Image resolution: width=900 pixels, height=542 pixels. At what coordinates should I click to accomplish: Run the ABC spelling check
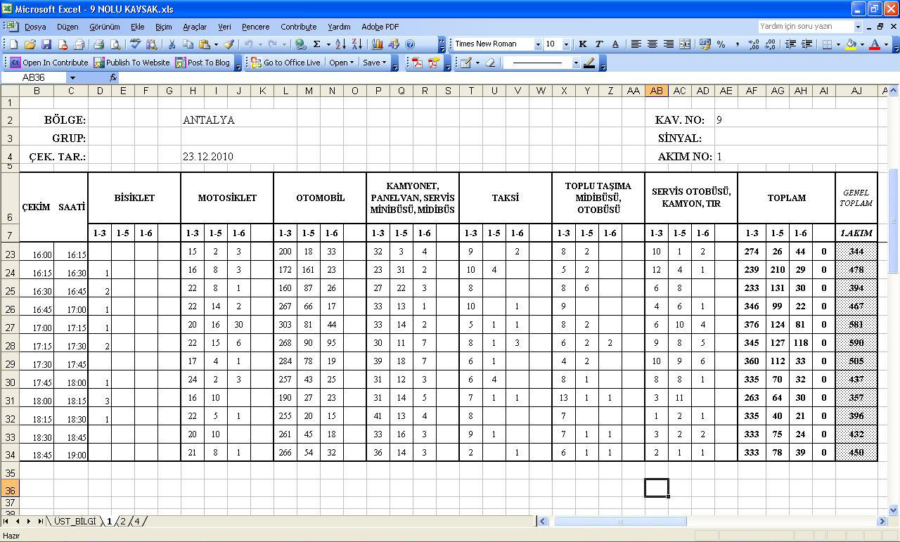pos(135,44)
